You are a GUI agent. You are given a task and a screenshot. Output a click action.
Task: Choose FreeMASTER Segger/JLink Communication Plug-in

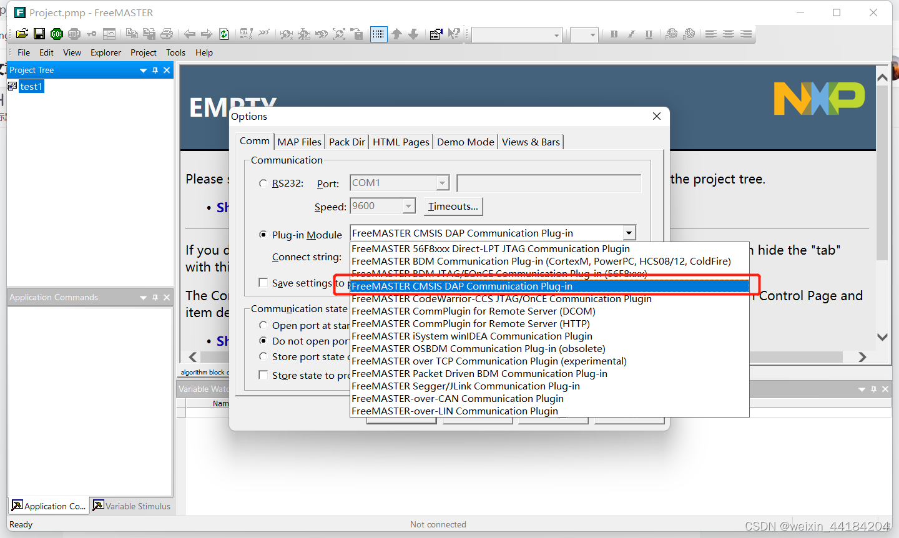549,386
